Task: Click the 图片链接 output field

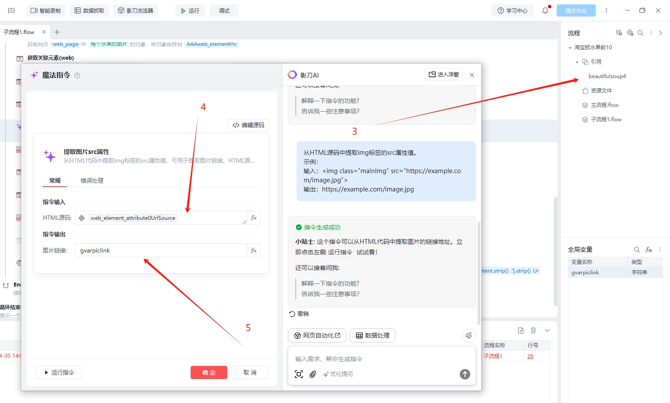Action: tap(161, 250)
